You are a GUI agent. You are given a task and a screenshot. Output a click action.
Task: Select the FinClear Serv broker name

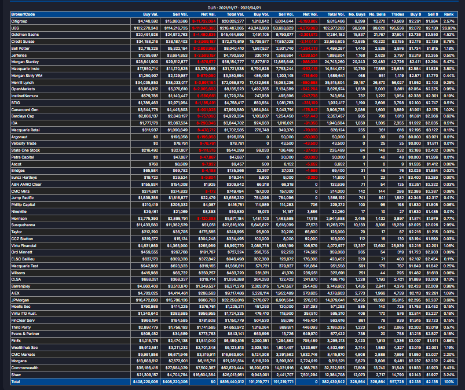click(x=23, y=321)
